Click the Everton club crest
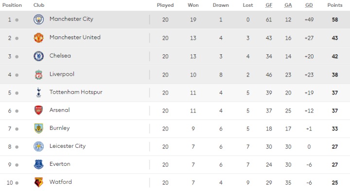Viewport: 350px width, 191px height. point(38,164)
